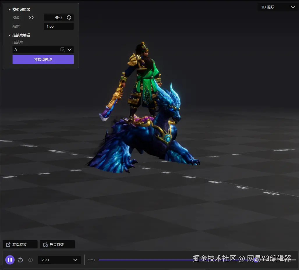Restart the animation with the reset icon
The width and height of the screenshot is (299, 270).
pyautogui.click(x=20, y=260)
